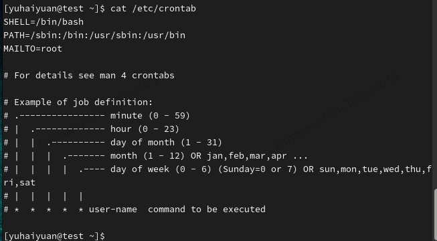The height and width of the screenshot is (241, 437).
Task: Click the 'sun,mon,tue,wed,thu' list text
Action: [x=370, y=169]
